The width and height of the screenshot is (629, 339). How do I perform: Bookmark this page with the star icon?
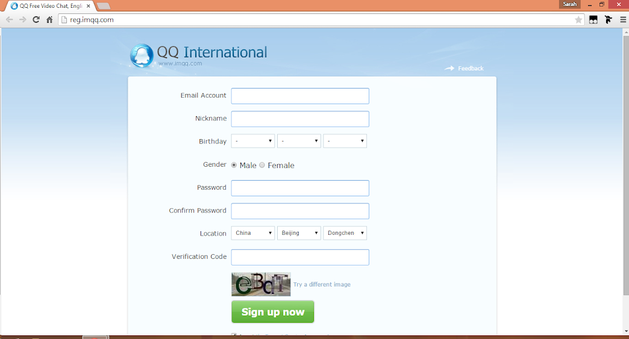click(x=578, y=20)
